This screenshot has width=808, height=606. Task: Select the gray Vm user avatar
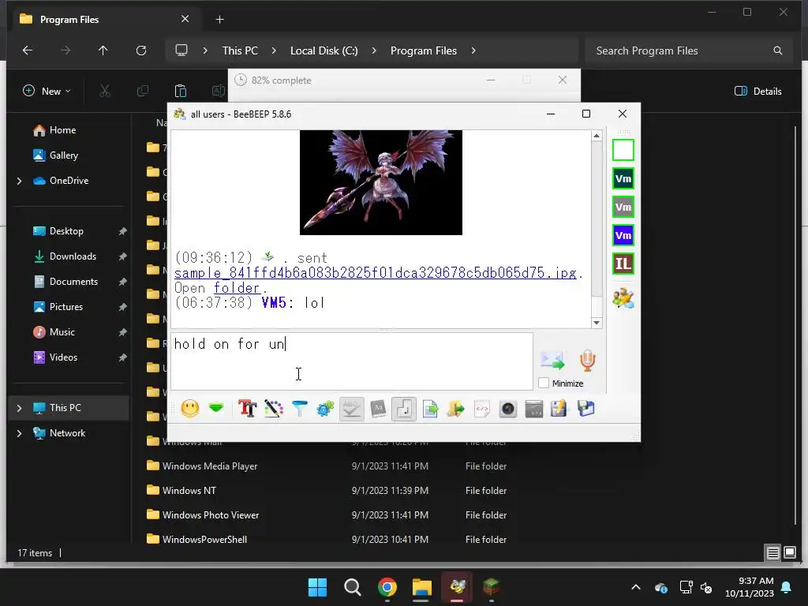pyautogui.click(x=623, y=208)
